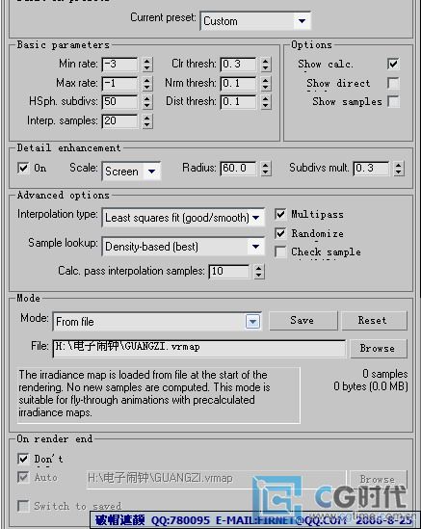421x529 pixels.
Task: Click the Interp. samples spinner arrows
Action: (x=146, y=121)
